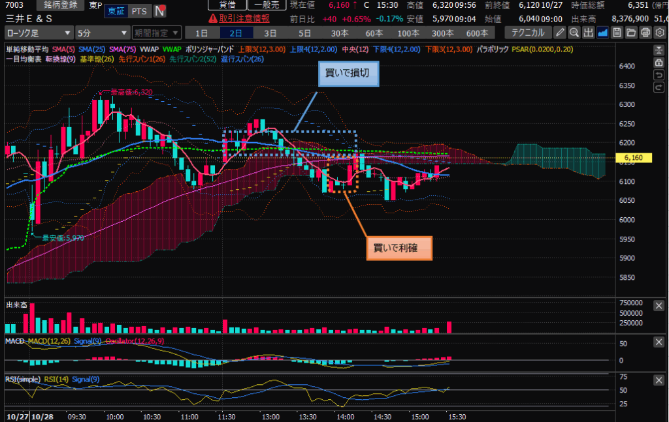669x422 pixels.
Task: Open the ローソク足 chart type dropdown
Action: pos(39,32)
